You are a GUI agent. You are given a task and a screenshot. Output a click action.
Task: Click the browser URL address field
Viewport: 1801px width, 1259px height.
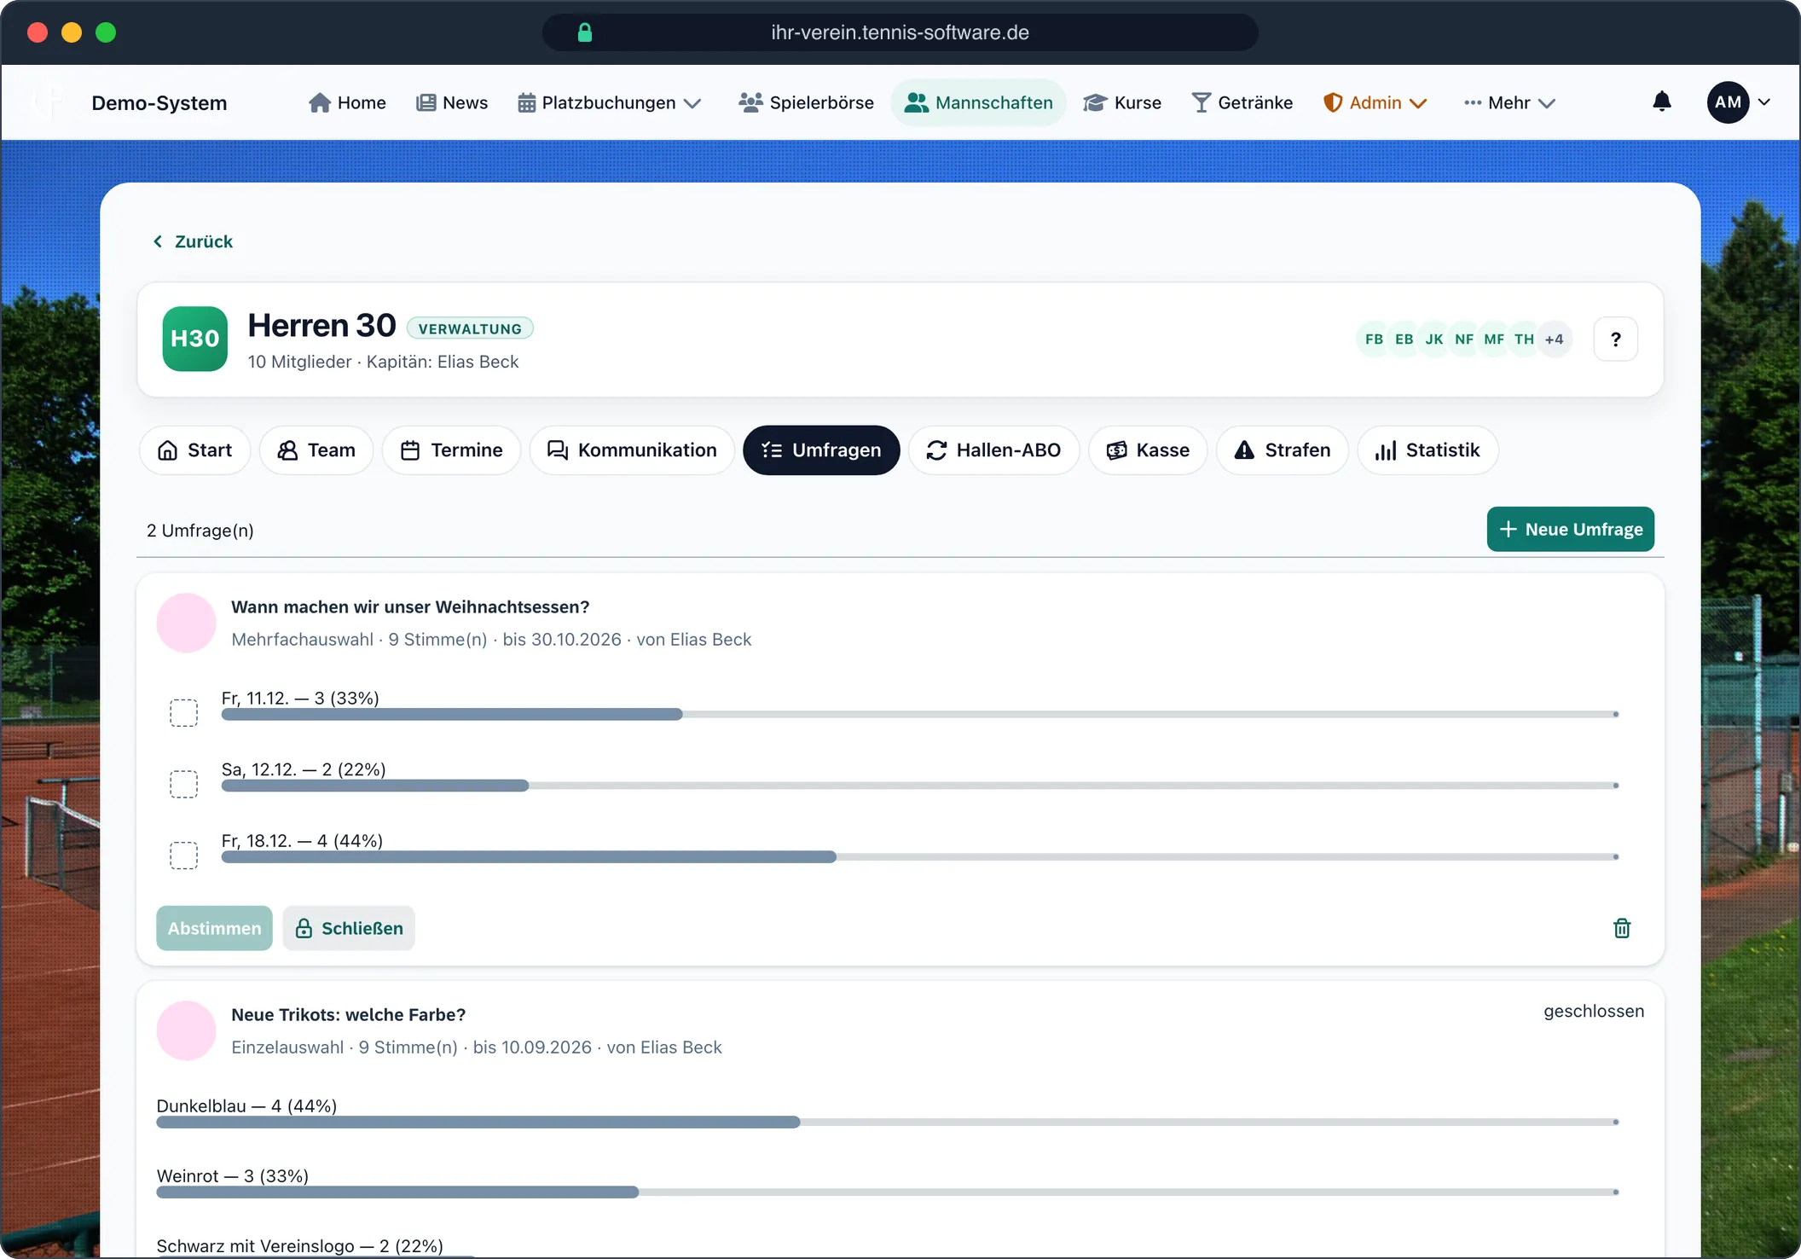(x=900, y=32)
